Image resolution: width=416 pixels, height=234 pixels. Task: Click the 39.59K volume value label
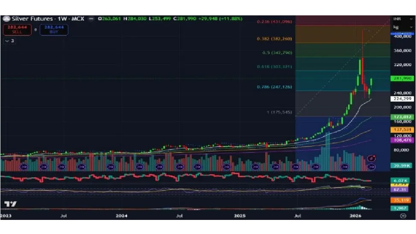coord(401,166)
